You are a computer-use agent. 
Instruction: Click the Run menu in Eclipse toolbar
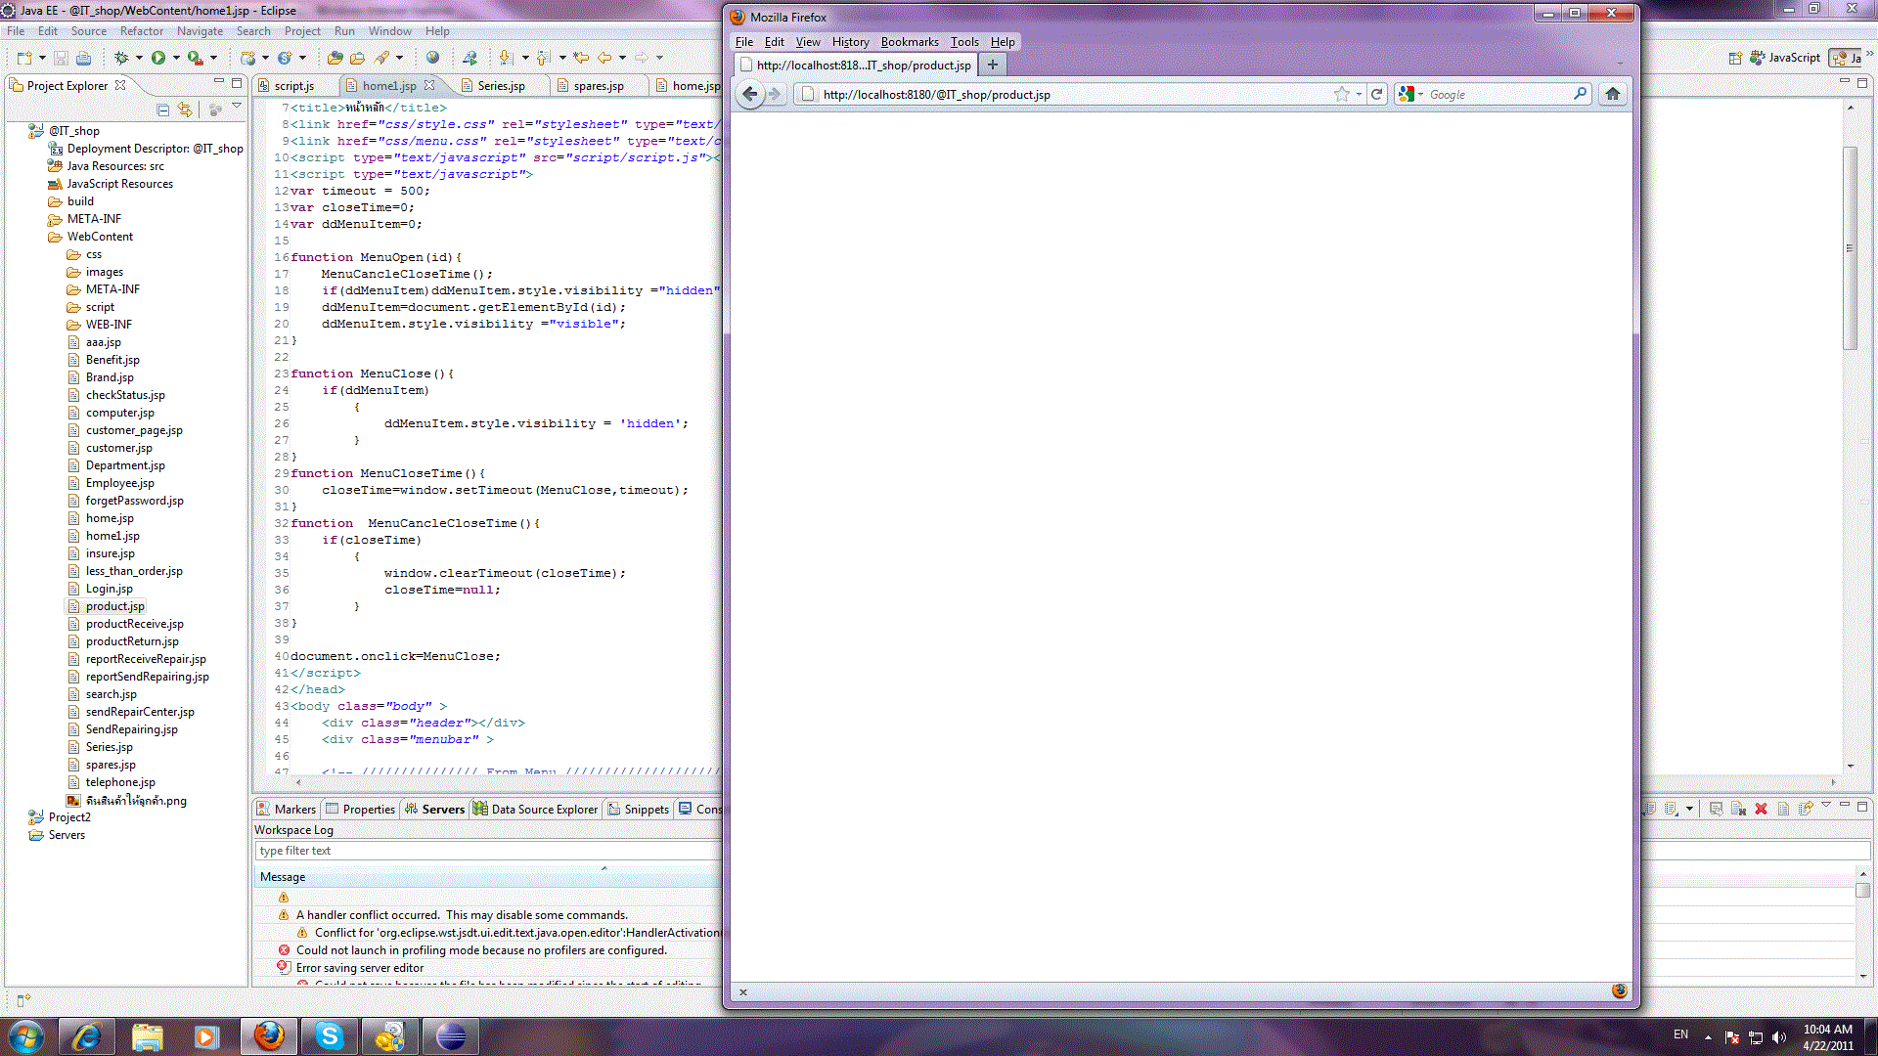(x=343, y=29)
